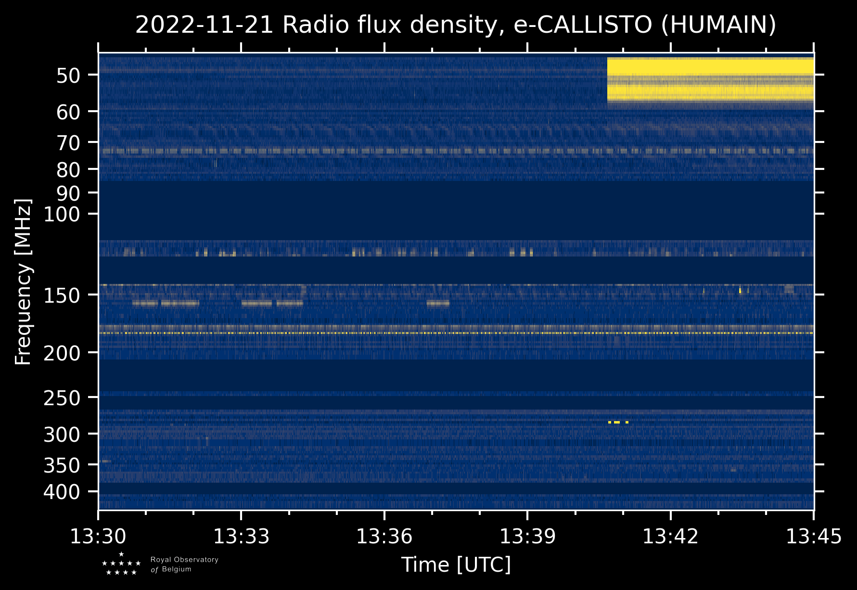Select the 13:39 time tick label
Screen dimensions: 857x590
[x=527, y=536]
